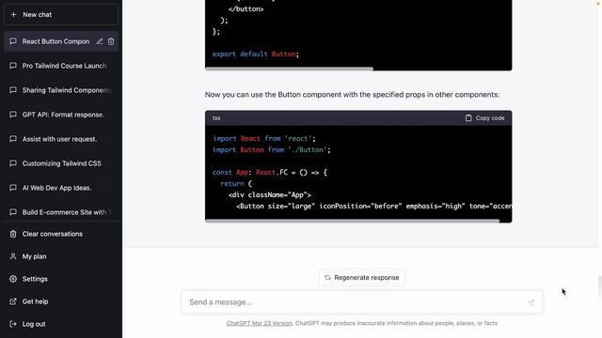Click the '<Button size="large"' code line

pyautogui.click(x=374, y=207)
